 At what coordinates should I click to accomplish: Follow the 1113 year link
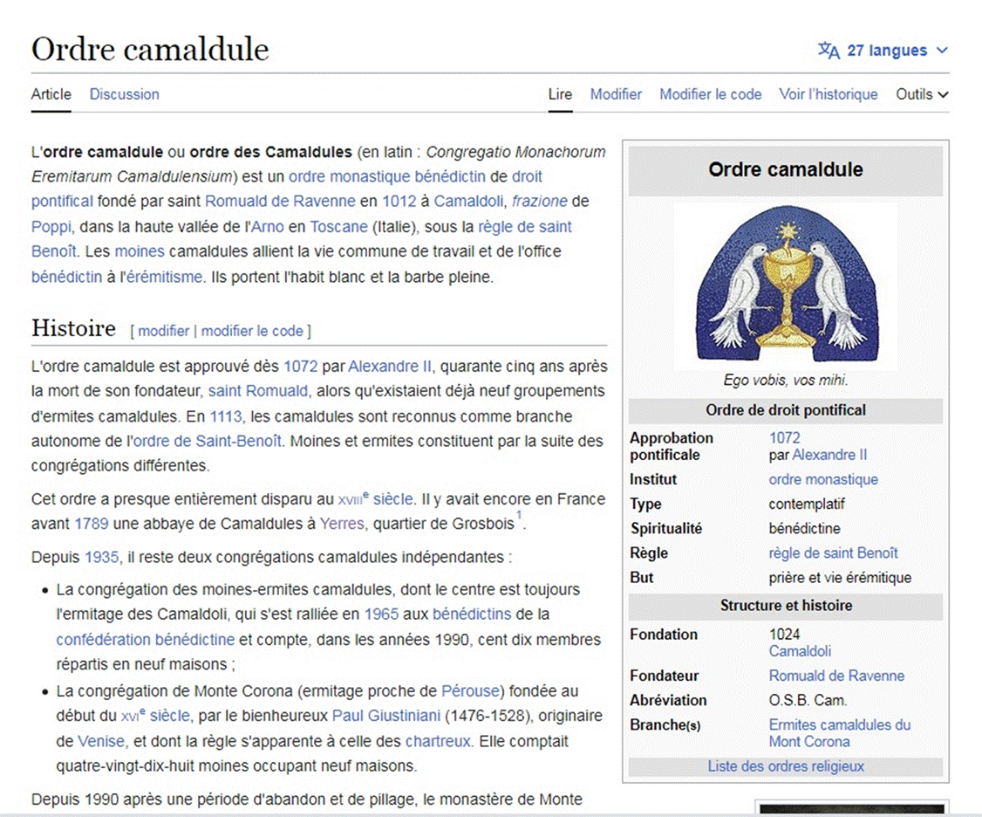(x=226, y=416)
